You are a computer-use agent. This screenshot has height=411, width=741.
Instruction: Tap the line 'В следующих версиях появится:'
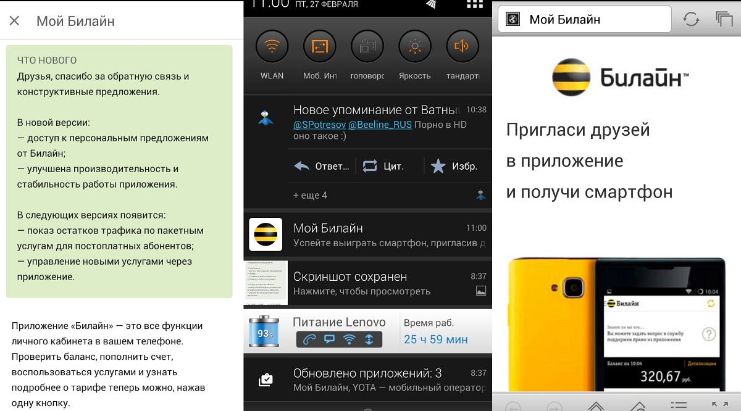coord(91,215)
